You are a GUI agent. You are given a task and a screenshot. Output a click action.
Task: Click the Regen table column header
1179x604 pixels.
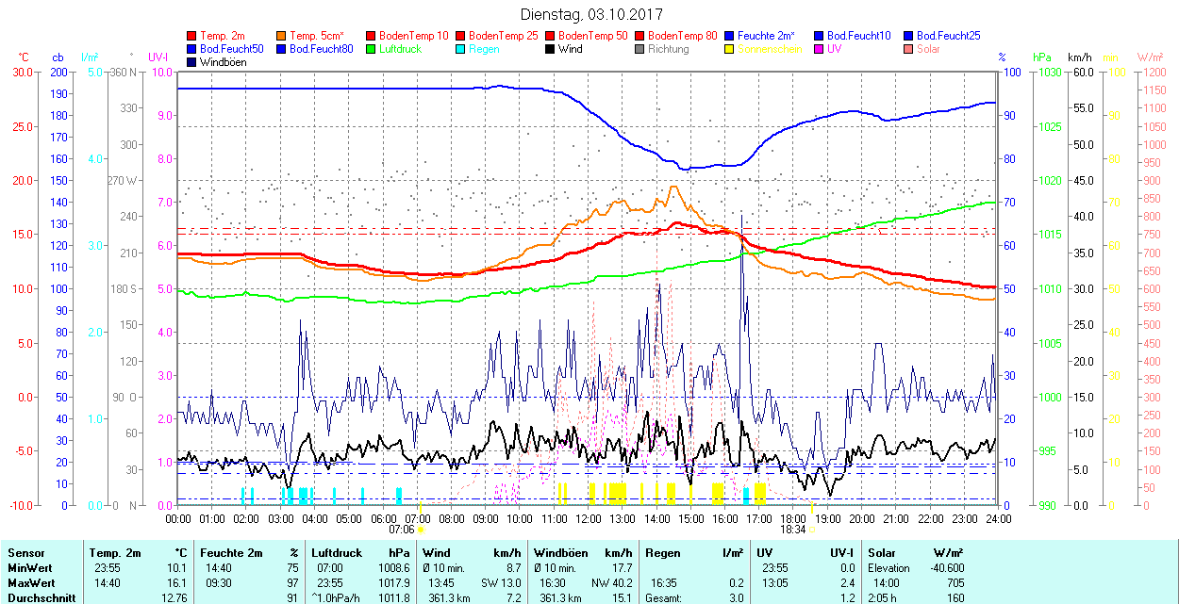pos(663,553)
